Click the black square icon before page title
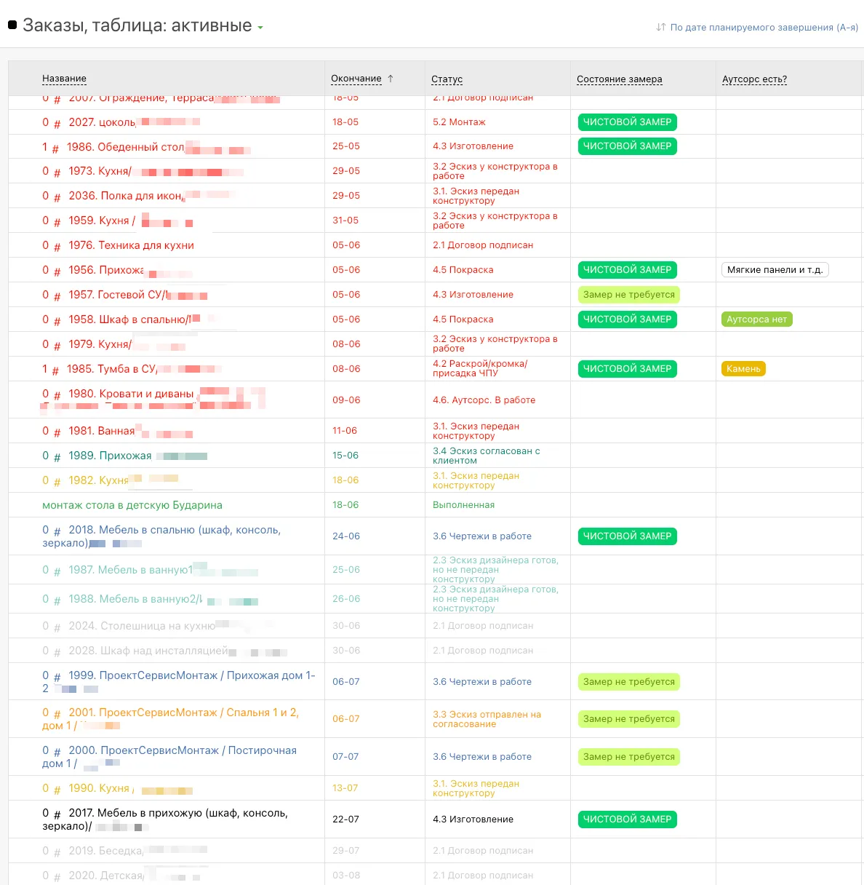 tap(12, 25)
